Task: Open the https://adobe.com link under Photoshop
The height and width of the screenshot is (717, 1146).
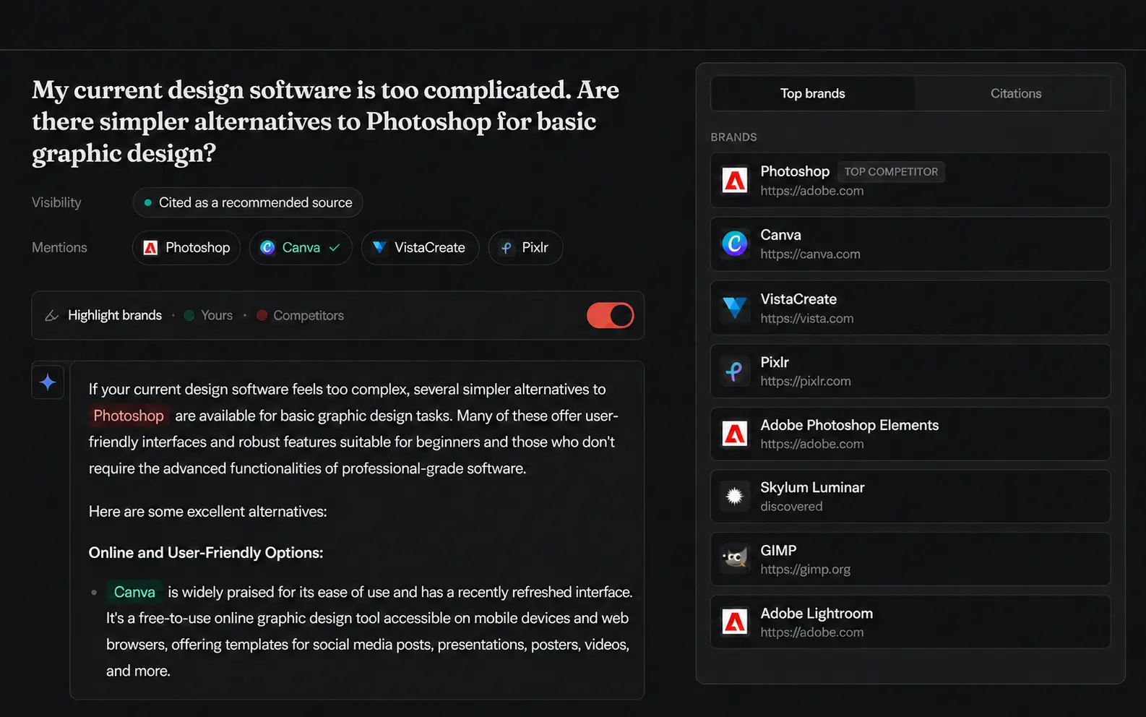Action: click(811, 191)
